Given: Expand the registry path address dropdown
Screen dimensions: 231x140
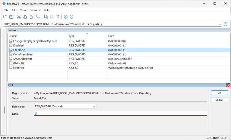Looking at the screenshot, I should [x=220, y=24].
